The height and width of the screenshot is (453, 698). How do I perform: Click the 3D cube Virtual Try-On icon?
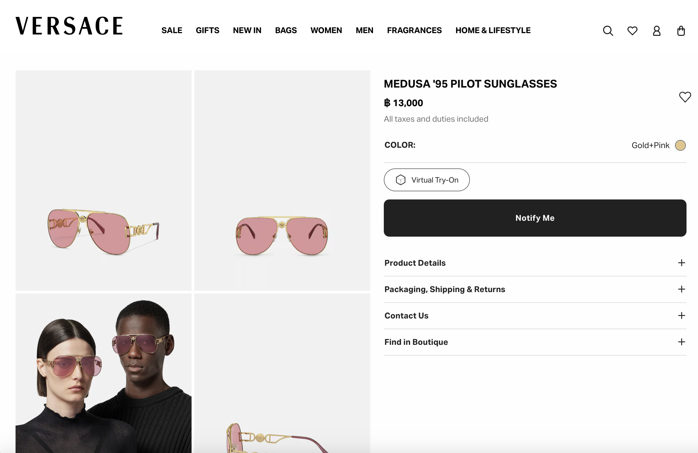coord(401,180)
